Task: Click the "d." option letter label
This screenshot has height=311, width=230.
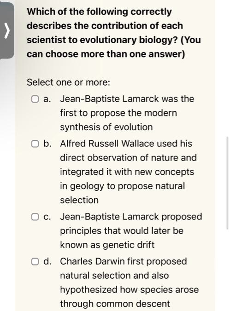Action: click(x=47, y=262)
